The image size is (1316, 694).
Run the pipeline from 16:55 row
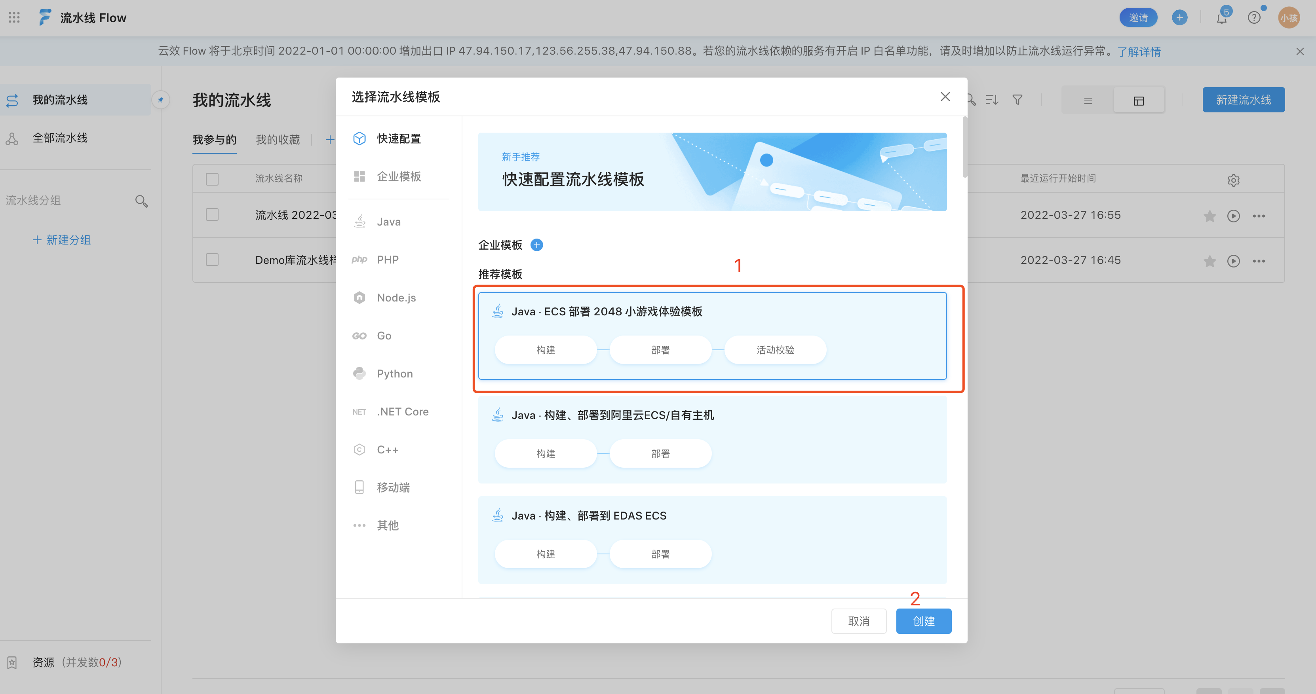[1233, 216]
